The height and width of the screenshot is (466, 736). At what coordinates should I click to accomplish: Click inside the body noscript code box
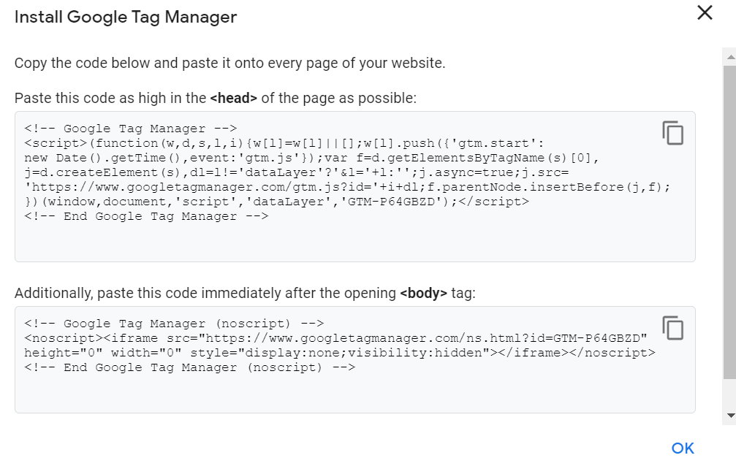click(x=355, y=359)
